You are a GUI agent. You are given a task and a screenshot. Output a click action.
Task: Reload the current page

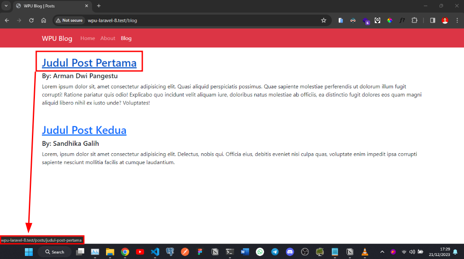coord(31,20)
